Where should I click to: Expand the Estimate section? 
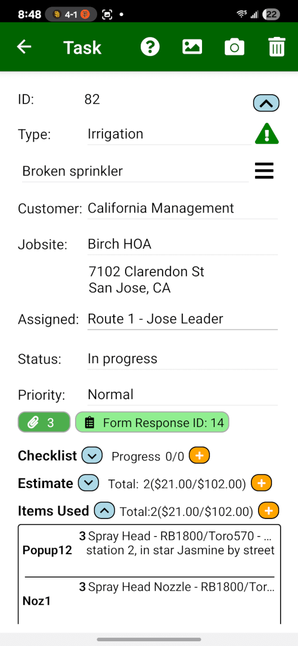pos(88,483)
